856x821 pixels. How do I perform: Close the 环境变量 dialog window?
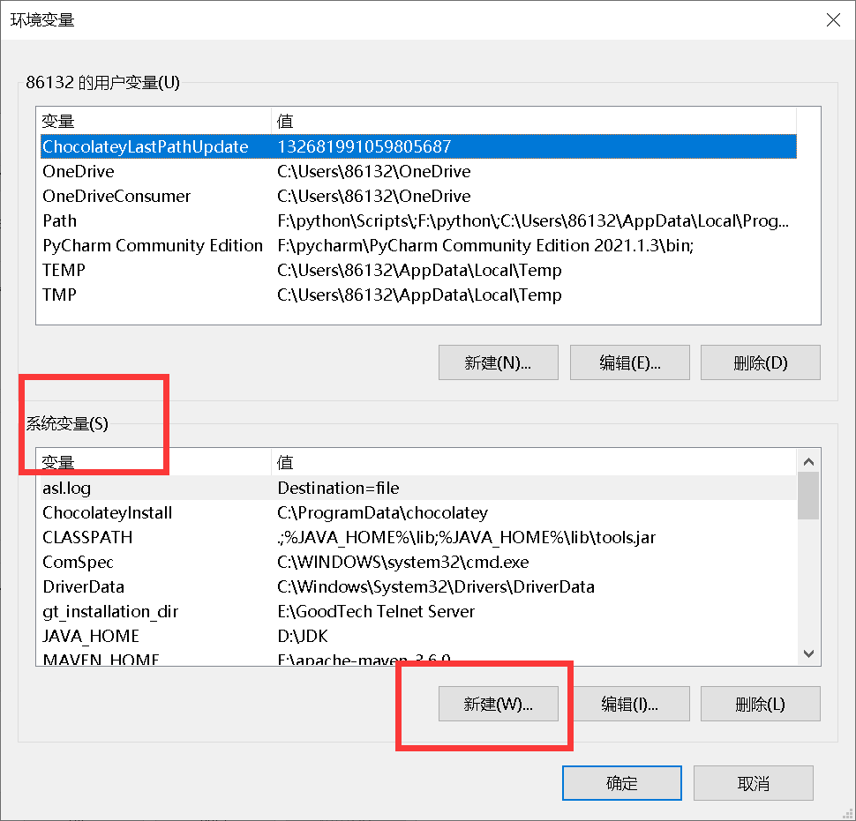pyautogui.click(x=833, y=20)
